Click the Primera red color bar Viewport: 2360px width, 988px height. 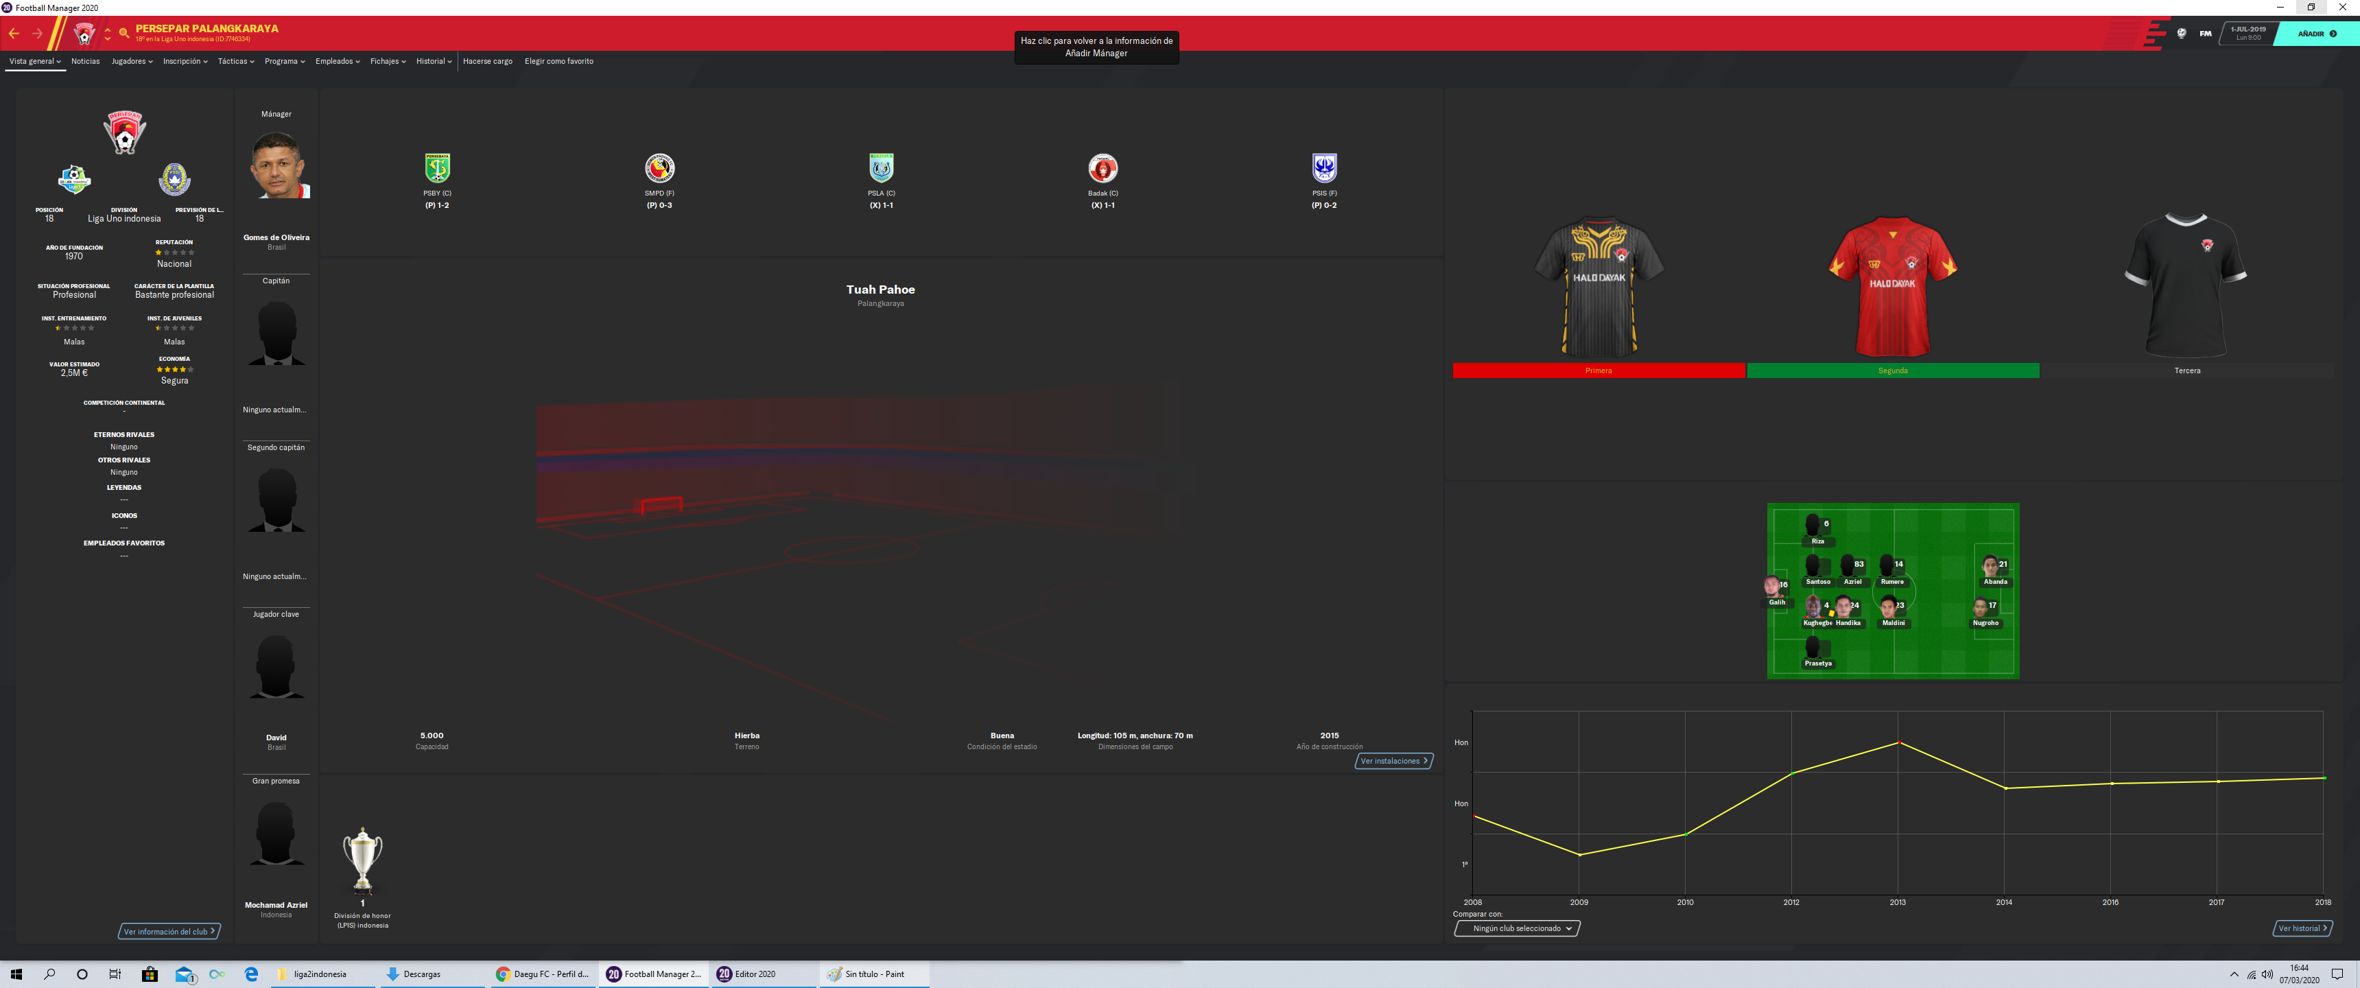[x=1598, y=370]
